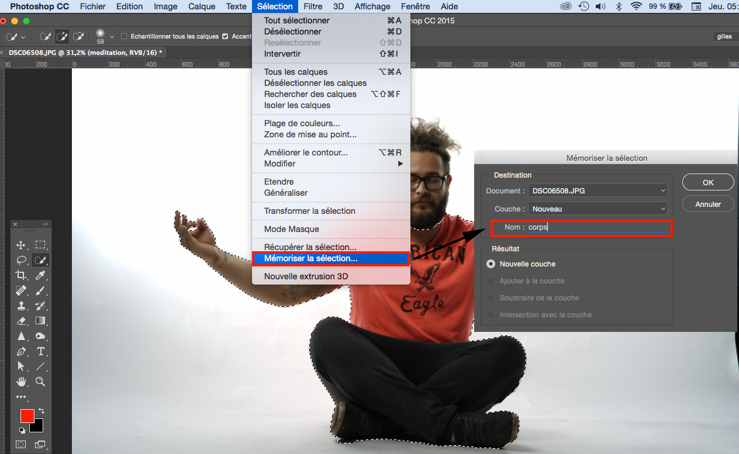Image resolution: width=739 pixels, height=454 pixels.
Task: Open the Filtre menu in menu bar
Action: click(x=313, y=6)
